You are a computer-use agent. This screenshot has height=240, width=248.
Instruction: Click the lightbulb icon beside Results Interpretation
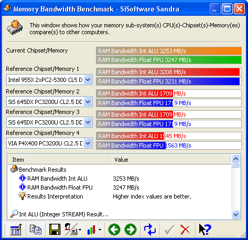click(23, 196)
